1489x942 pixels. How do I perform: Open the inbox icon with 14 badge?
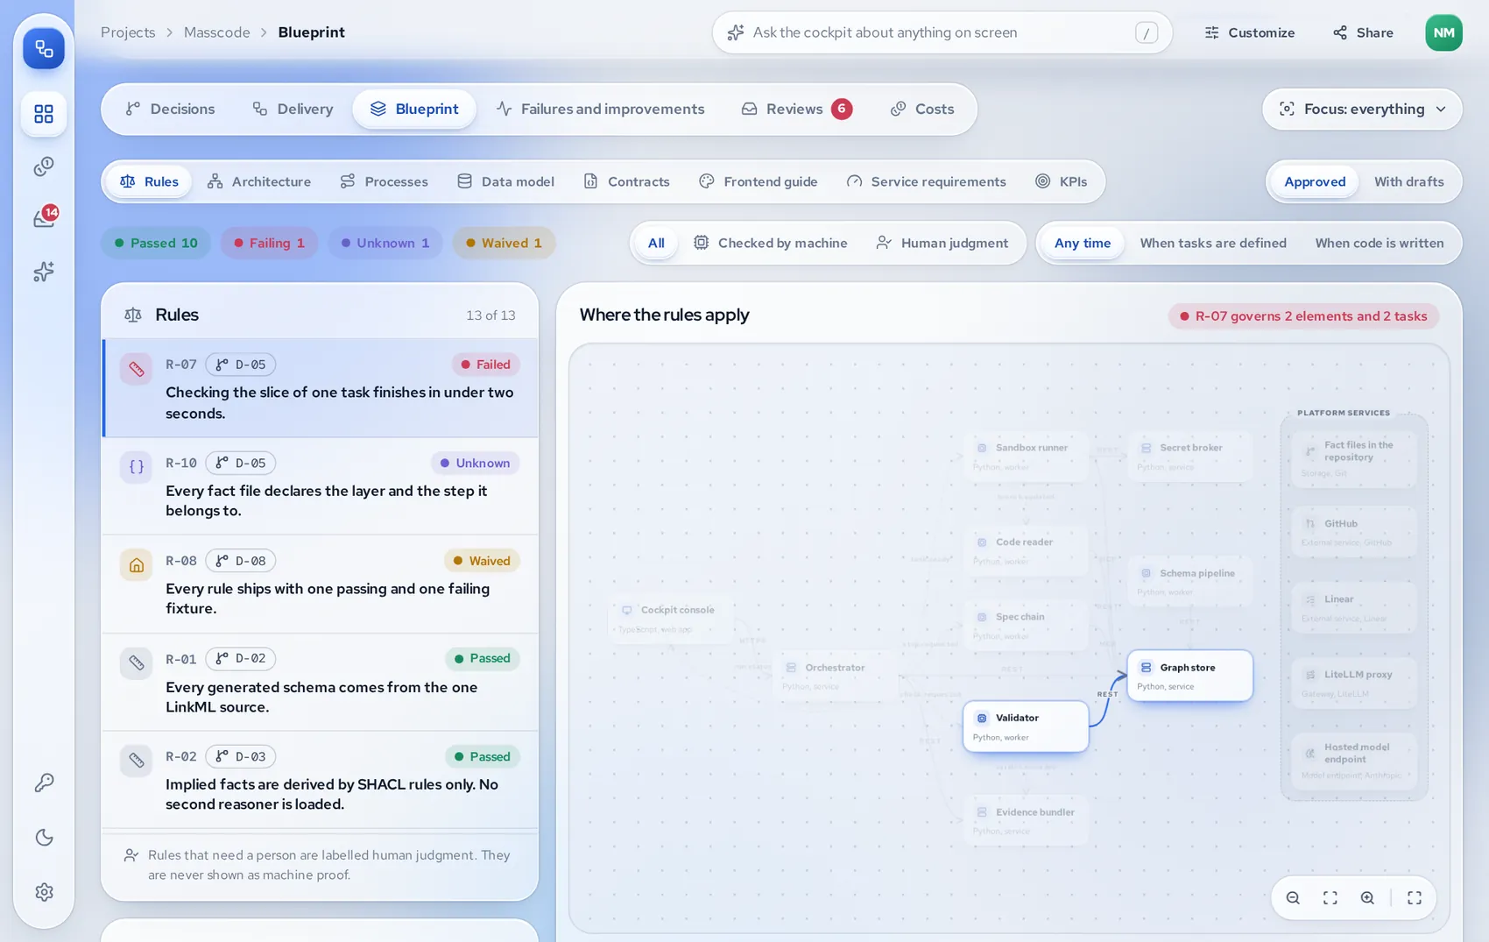(44, 217)
